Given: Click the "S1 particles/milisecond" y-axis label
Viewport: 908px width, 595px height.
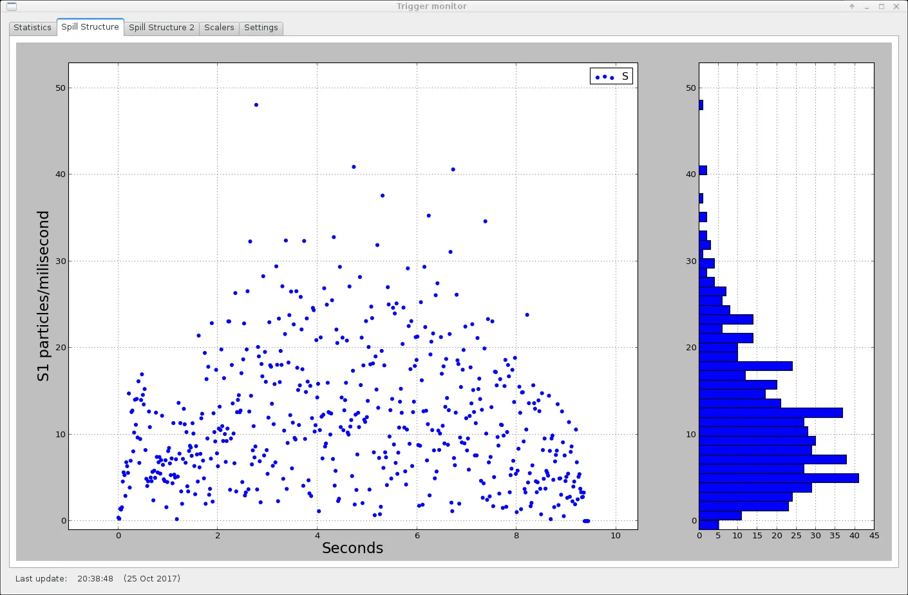Looking at the screenshot, I should pos(43,296).
